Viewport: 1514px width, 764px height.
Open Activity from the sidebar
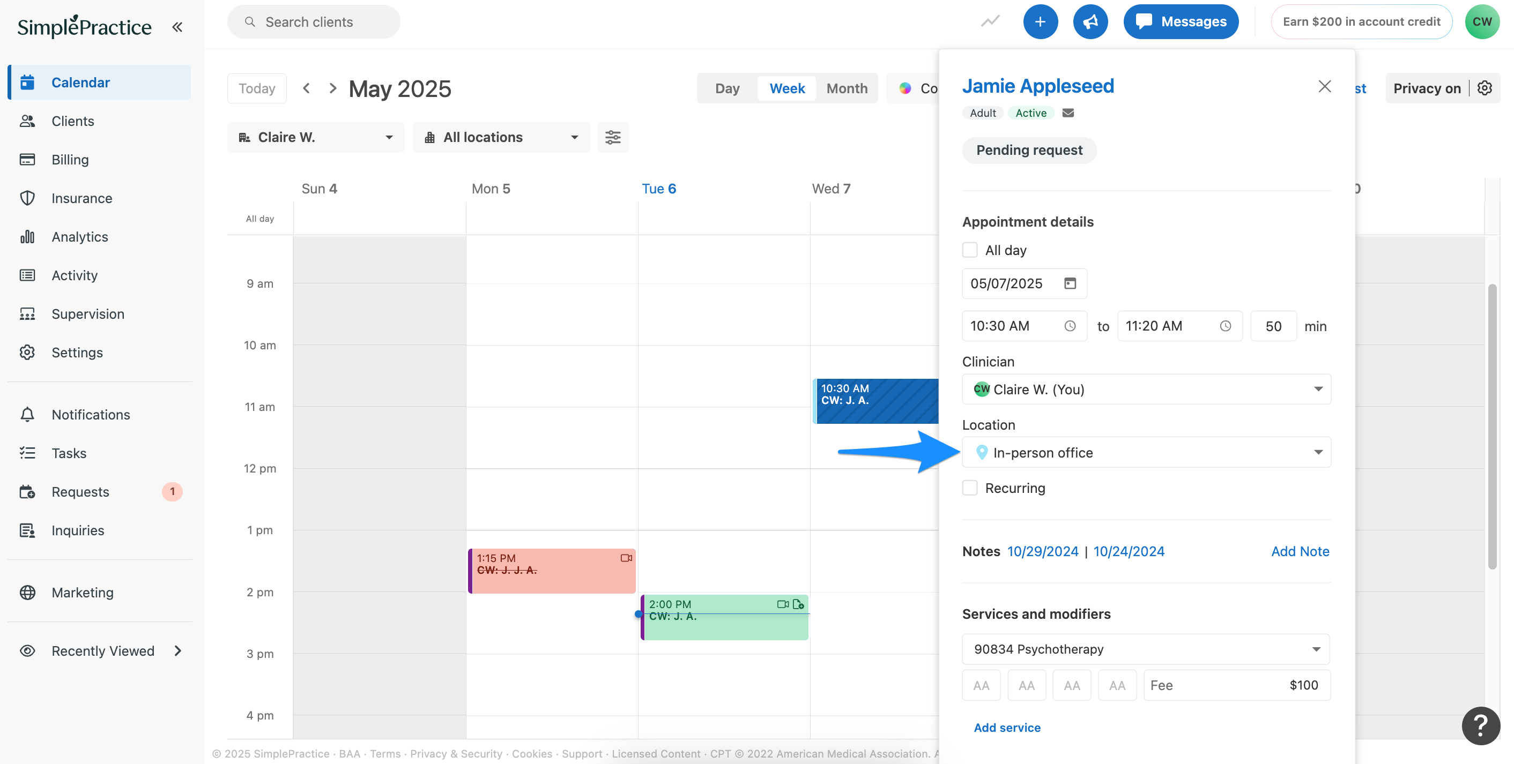click(x=100, y=275)
